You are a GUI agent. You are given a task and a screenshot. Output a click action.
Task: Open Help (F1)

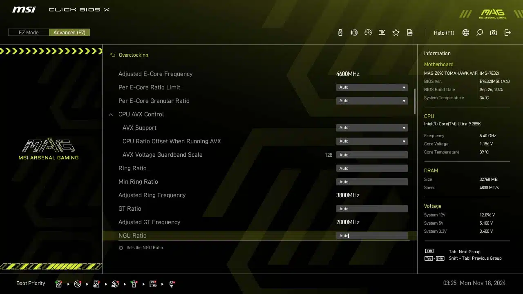pos(444,33)
